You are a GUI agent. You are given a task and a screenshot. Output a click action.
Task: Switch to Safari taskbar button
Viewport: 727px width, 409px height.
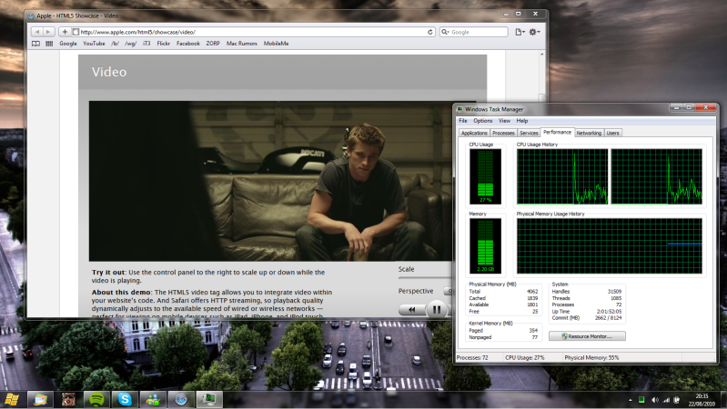coord(181,399)
